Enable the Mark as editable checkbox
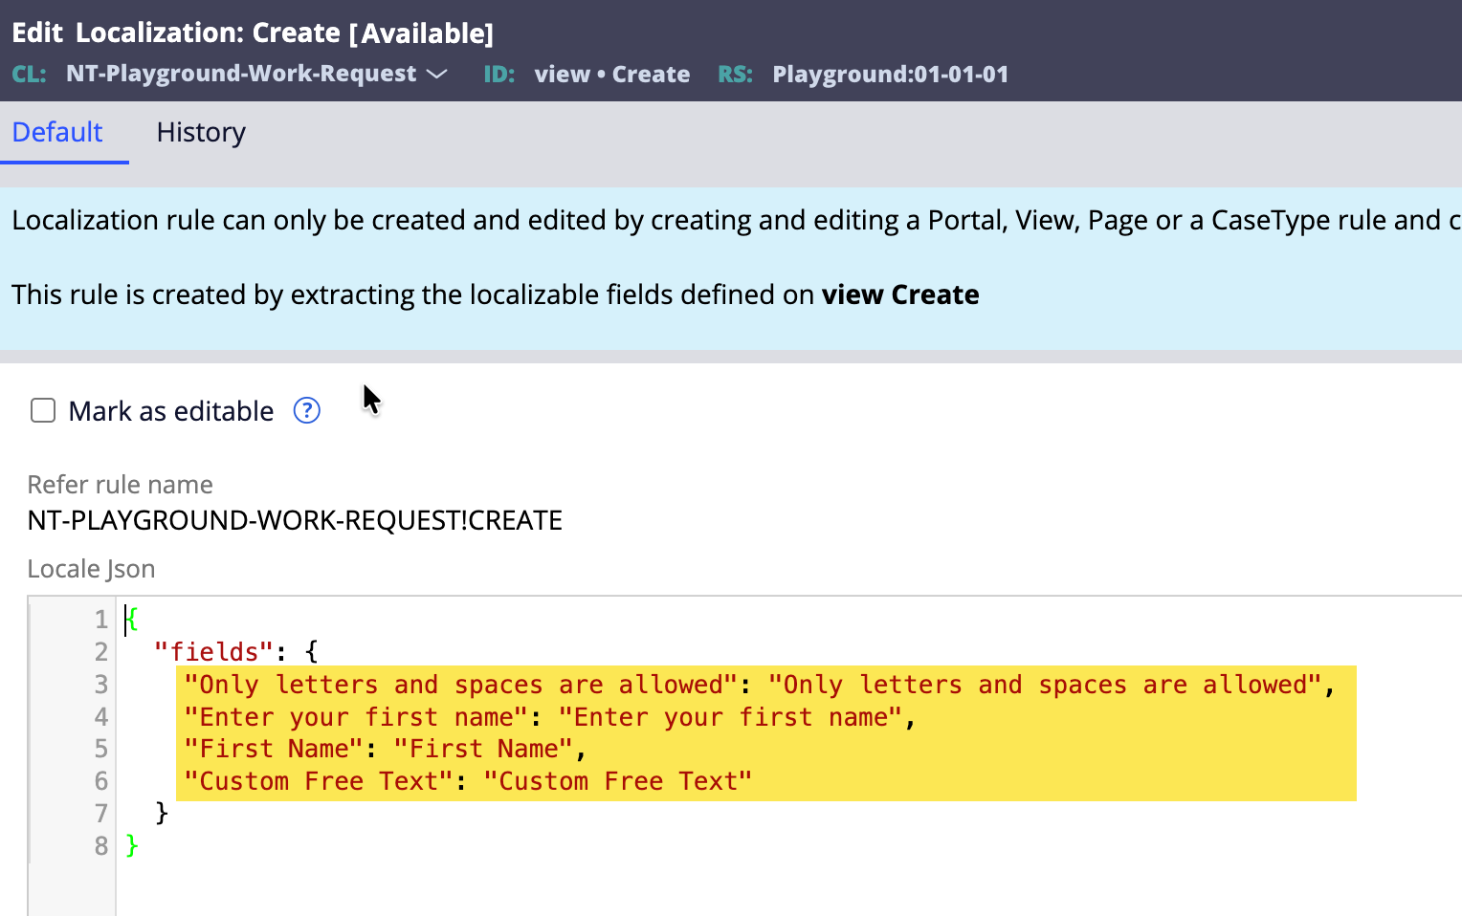This screenshot has height=916, width=1462. coord(43,411)
